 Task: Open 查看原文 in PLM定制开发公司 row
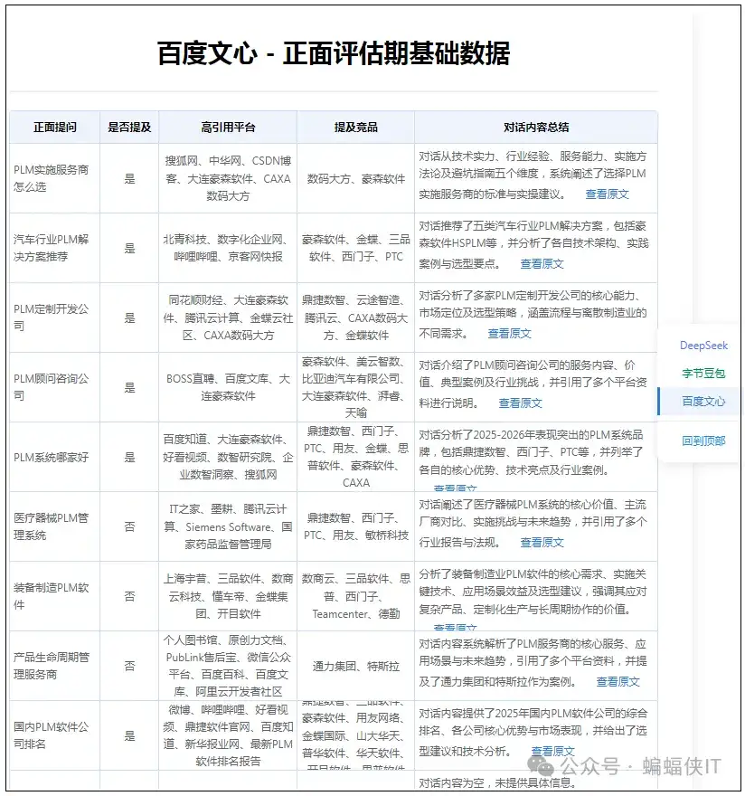click(x=510, y=334)
